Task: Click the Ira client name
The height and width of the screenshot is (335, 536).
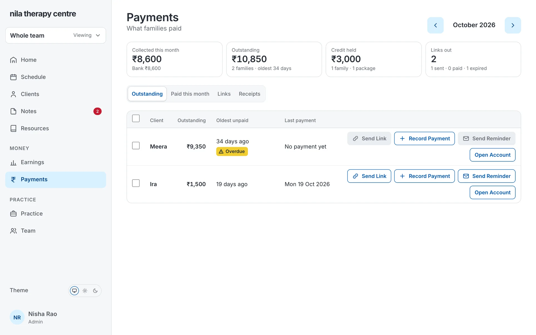Action: [x=153, y=184]
